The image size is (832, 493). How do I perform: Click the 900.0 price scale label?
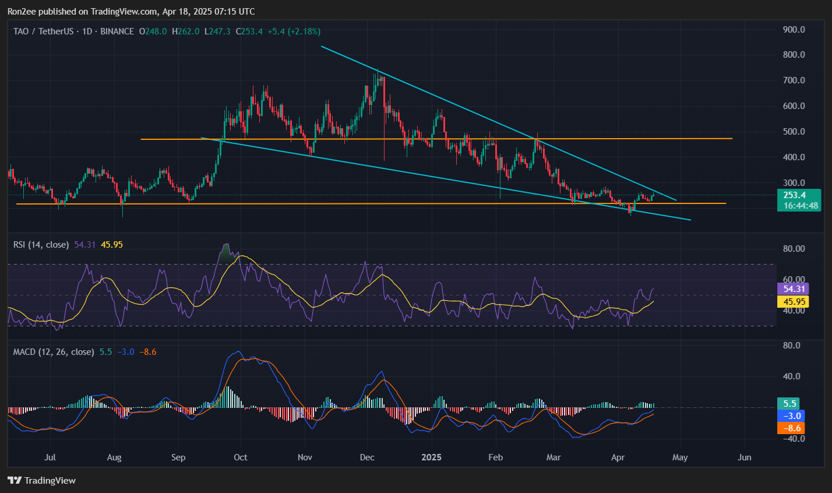tap(794, 29)
